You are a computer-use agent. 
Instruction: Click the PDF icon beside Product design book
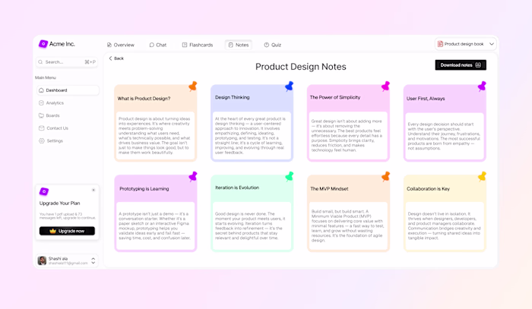click(x=440, y=44)
